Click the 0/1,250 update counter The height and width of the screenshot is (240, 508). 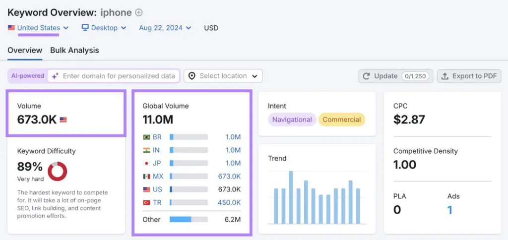pyautogui.click(x=415, y=76)
